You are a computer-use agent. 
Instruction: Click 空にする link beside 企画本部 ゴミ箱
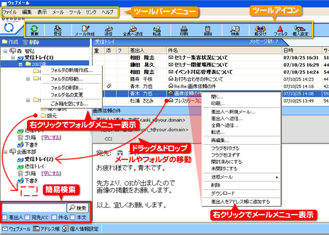pyautogui.click(x=52, y=173)
